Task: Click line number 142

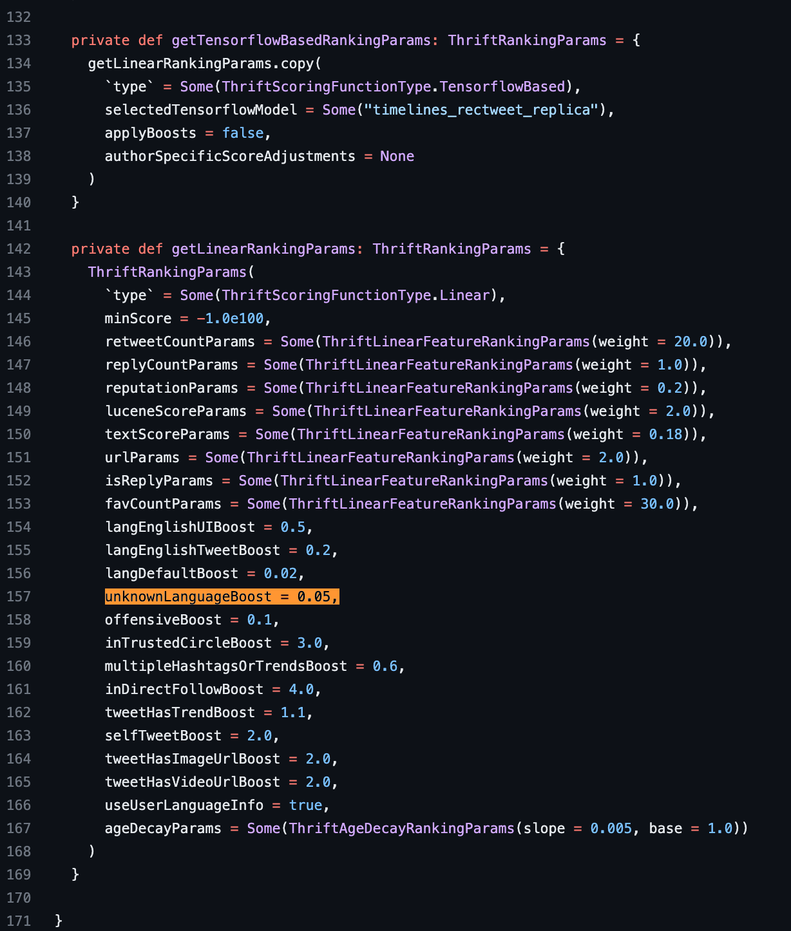Action: [19, 249]
